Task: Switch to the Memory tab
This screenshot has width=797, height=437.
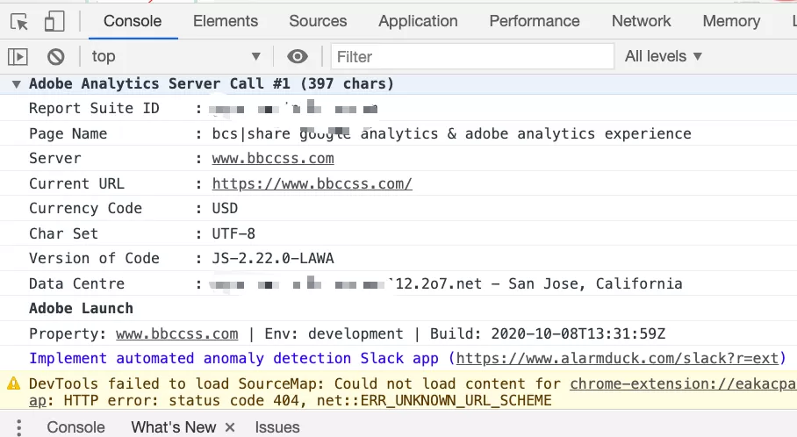Action: [731, 21]
